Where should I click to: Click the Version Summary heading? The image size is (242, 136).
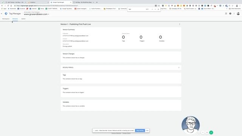[69, 29]
